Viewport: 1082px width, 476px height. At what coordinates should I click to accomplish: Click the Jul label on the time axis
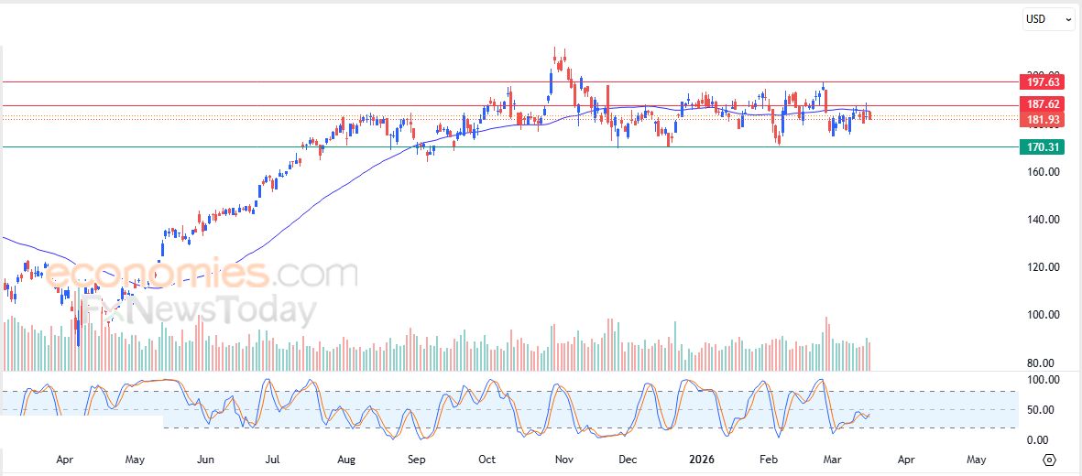coord(274,460)
